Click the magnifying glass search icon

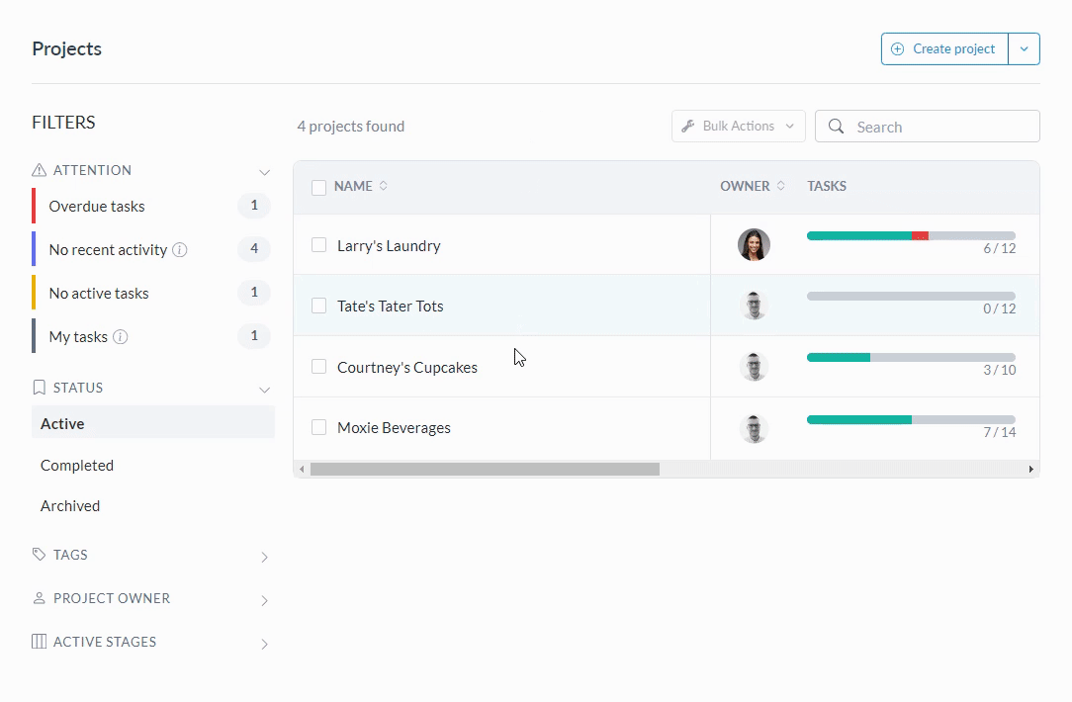[837, 127]
